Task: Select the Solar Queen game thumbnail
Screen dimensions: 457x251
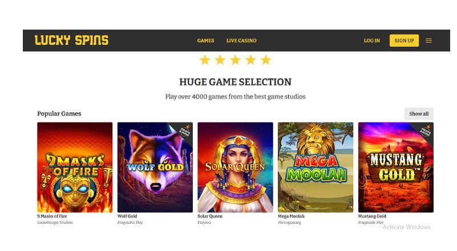Action: 235,167
